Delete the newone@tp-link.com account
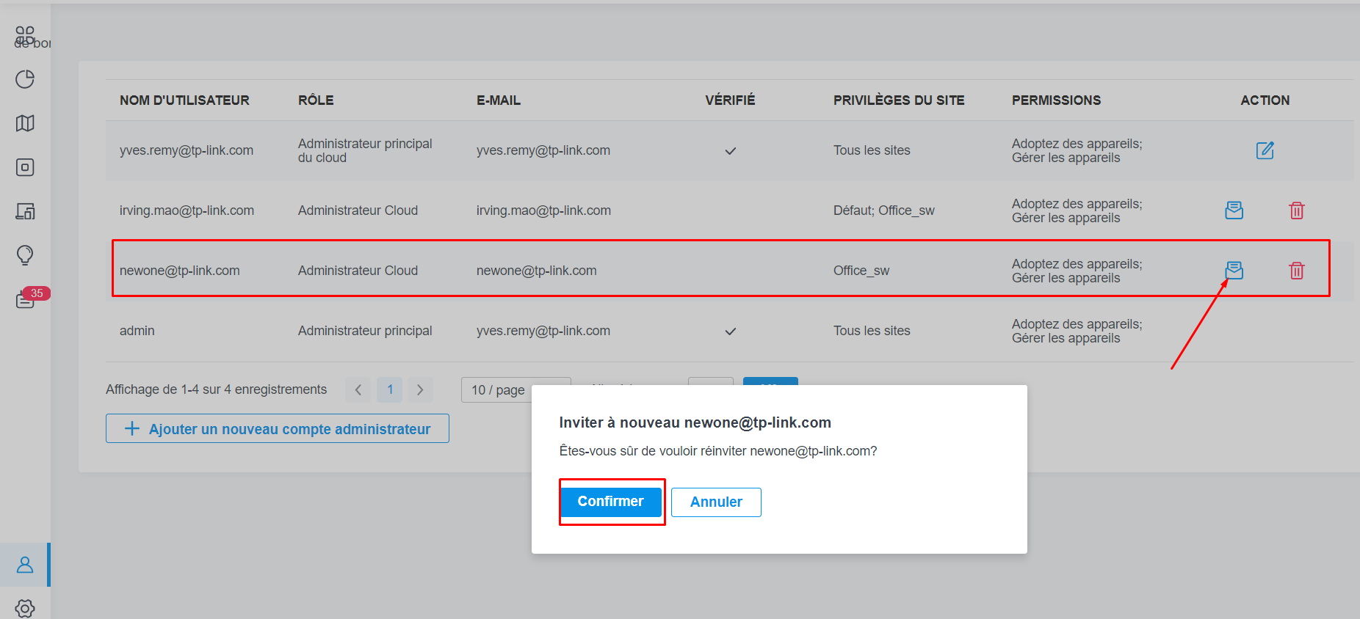Image resolution: width=1360 pixels, height=619 pixels. click(1297, 271)
